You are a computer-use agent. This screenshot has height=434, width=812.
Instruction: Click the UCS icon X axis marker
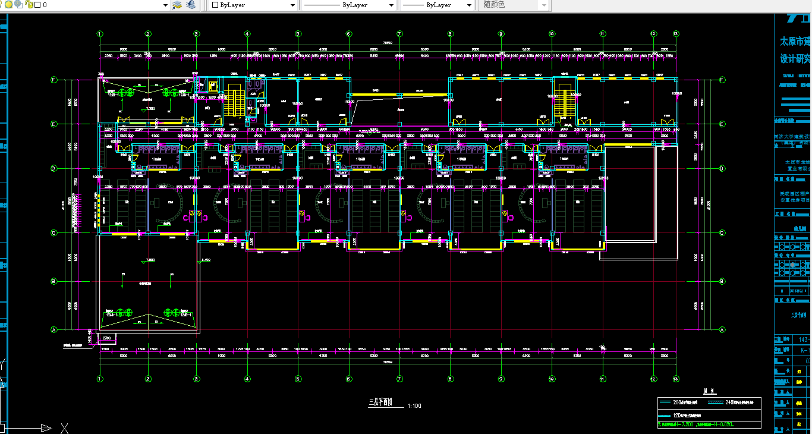pos(65,427)
